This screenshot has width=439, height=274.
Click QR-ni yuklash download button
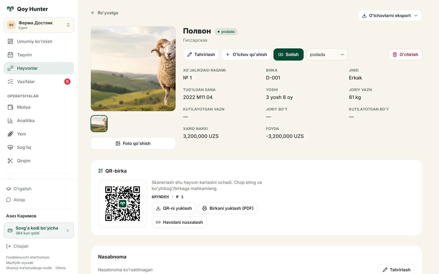[x=174, y=208]
